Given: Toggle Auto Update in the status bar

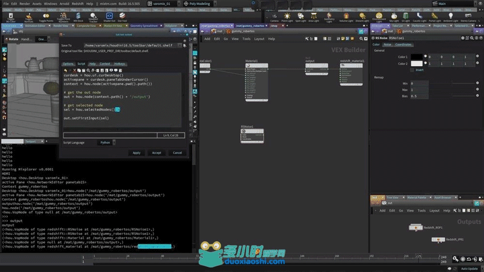Looking at the screenshot, I should 469,269.
